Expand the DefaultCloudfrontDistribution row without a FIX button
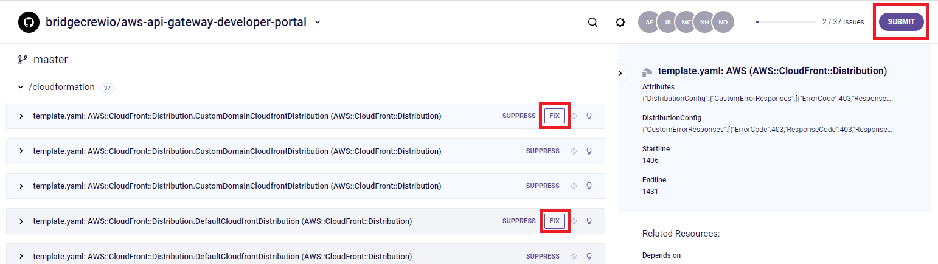Image resolution: width=938 pixels, height=264 pixels. [x=21, y=256]
